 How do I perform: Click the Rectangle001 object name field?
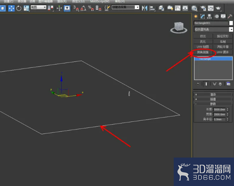[x=211, y=23]
